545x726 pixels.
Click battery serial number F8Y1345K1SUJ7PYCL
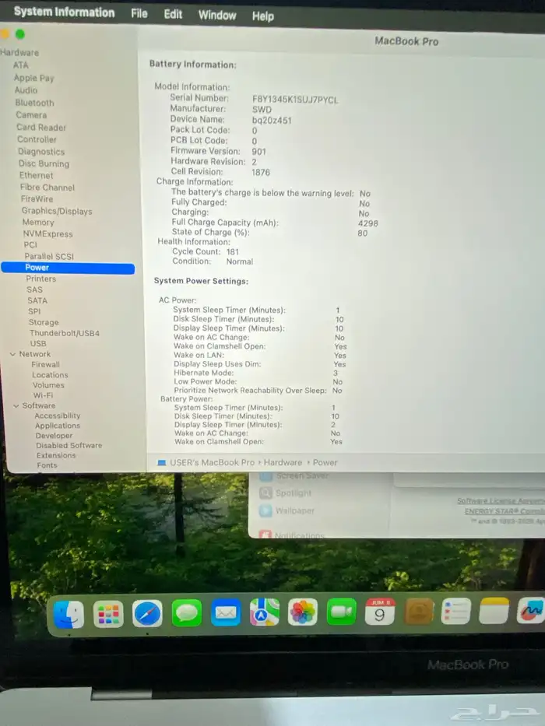(x=295, y=100)
